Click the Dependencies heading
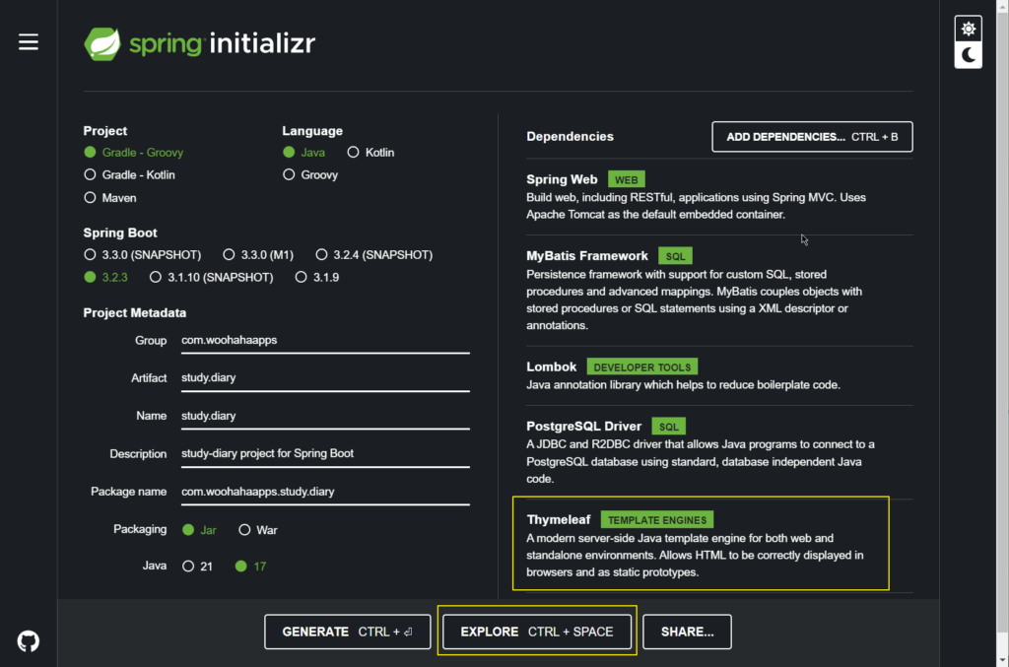The width and height of the screenshot is (1009, 667). click(570, 136)
